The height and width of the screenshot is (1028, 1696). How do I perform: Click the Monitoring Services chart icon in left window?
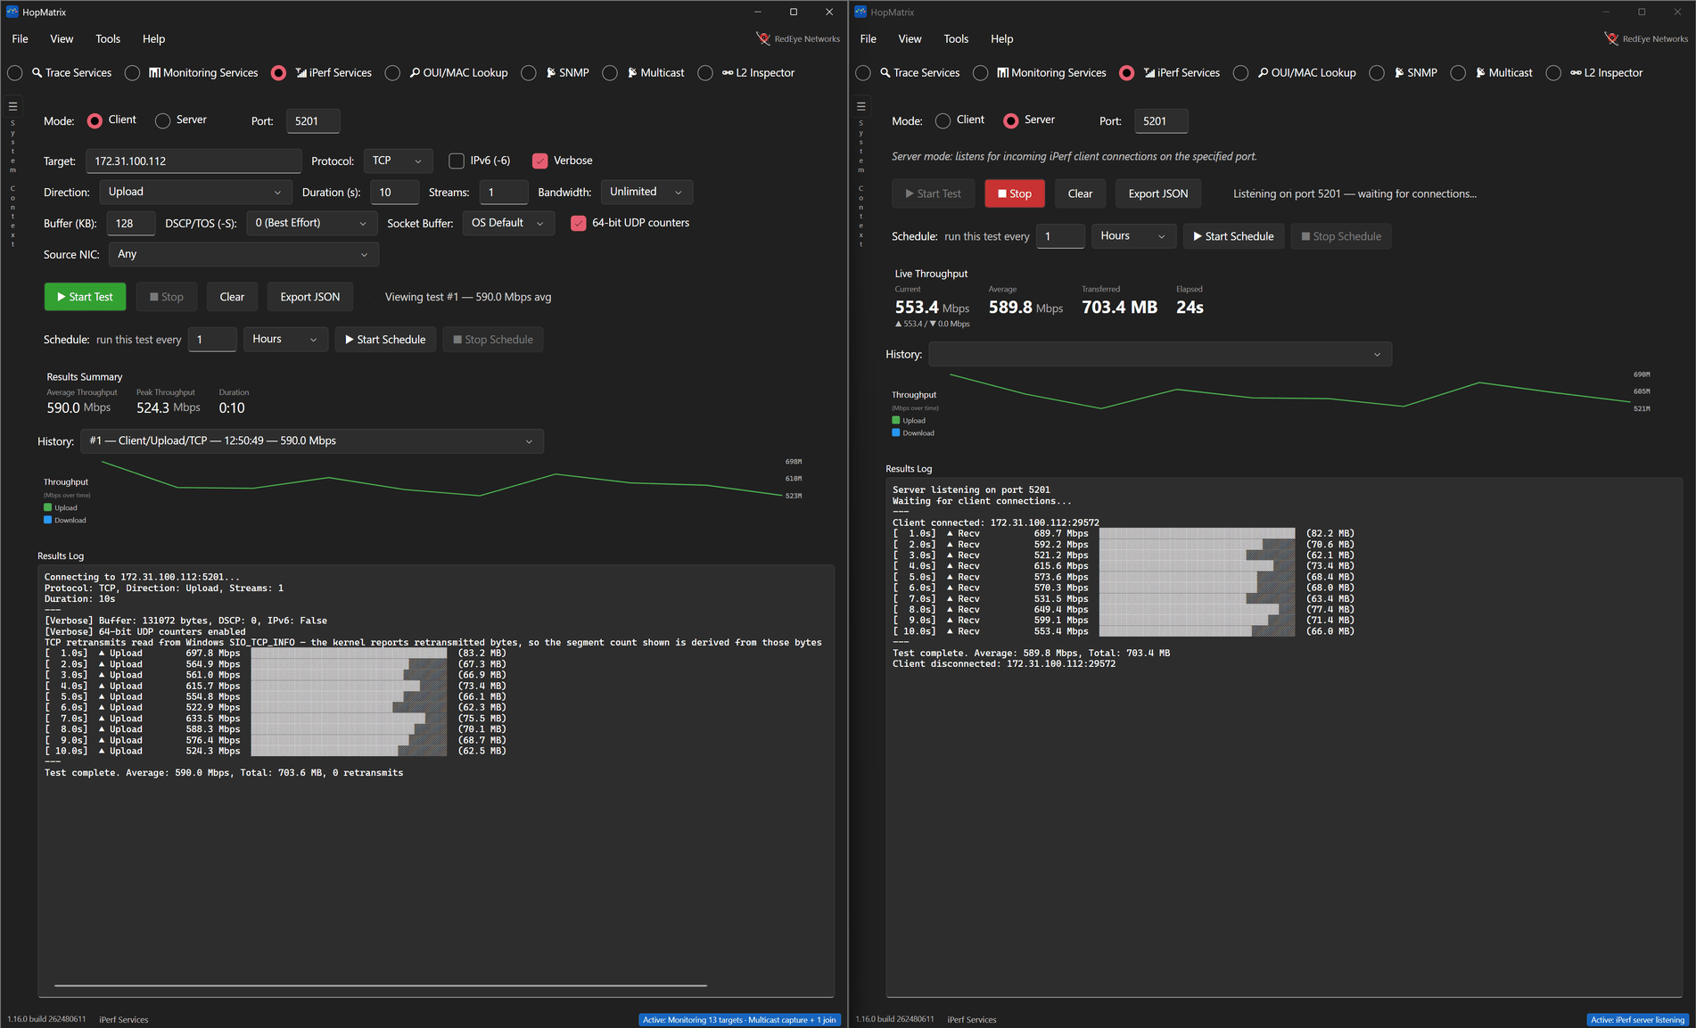[x=154, y=72]
